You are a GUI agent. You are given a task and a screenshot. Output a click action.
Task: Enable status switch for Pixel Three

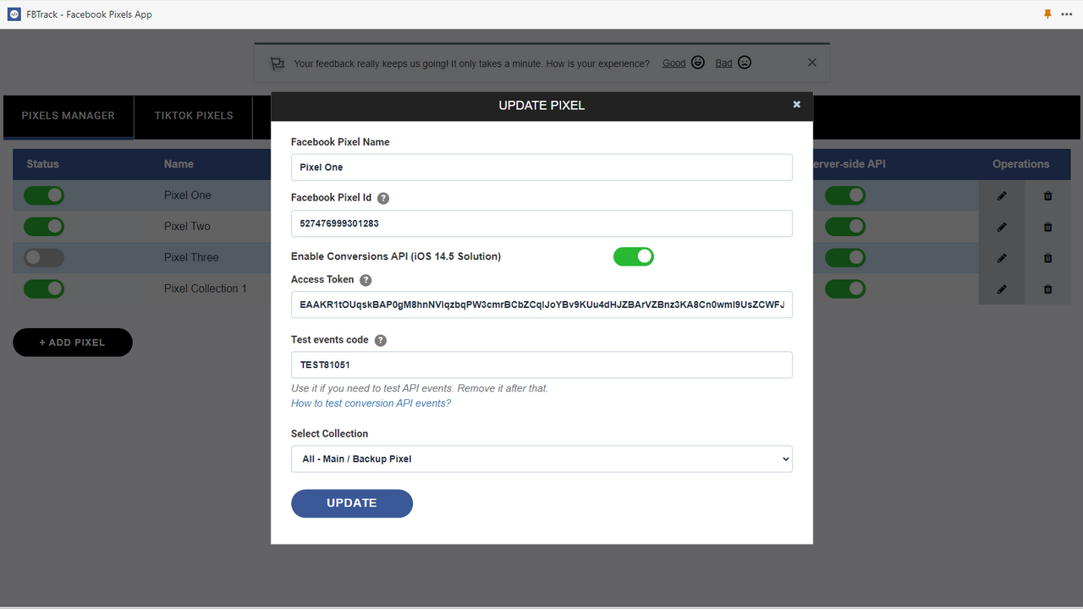click(x=44, y=258)
